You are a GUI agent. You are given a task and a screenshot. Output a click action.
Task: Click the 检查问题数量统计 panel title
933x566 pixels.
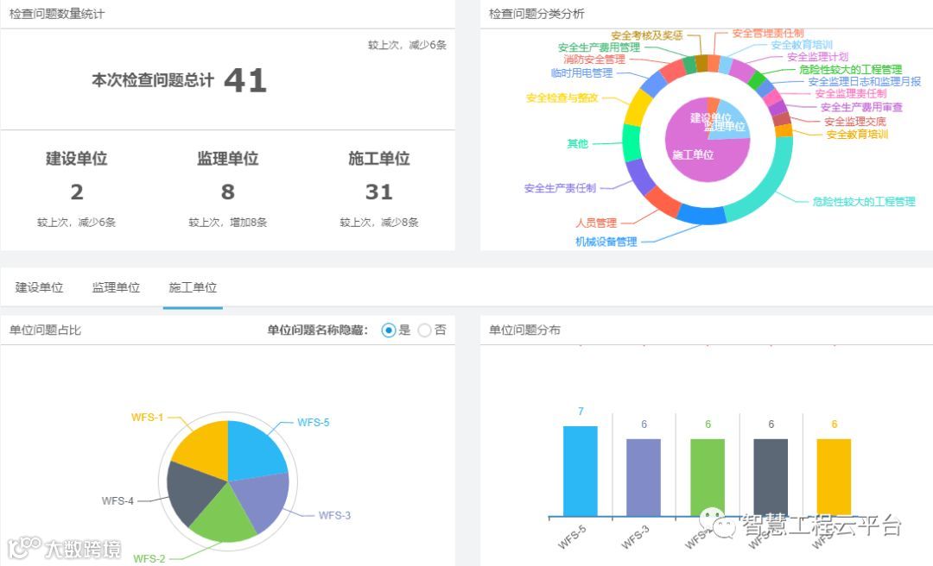tap(57, 14)
